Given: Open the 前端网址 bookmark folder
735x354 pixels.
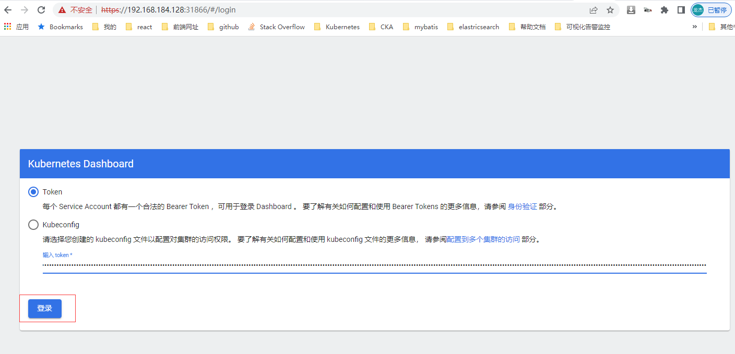Looking at the screenshot, I should pos(180,27).
